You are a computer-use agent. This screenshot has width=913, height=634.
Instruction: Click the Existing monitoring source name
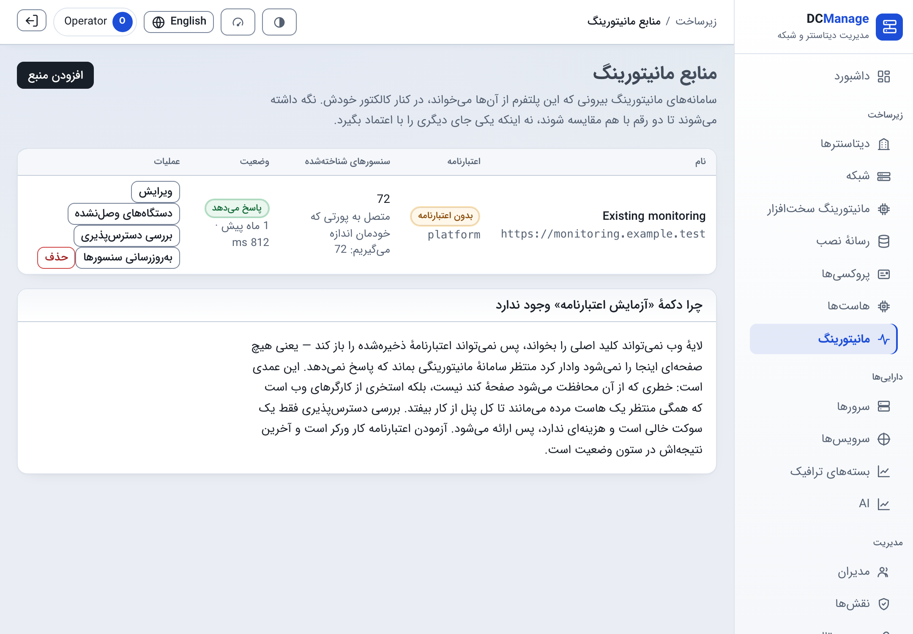(x=654, y=216)
